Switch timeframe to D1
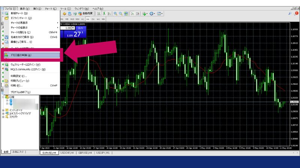The height and width of the screenshot is (168, 300). (x=93, y=19)
